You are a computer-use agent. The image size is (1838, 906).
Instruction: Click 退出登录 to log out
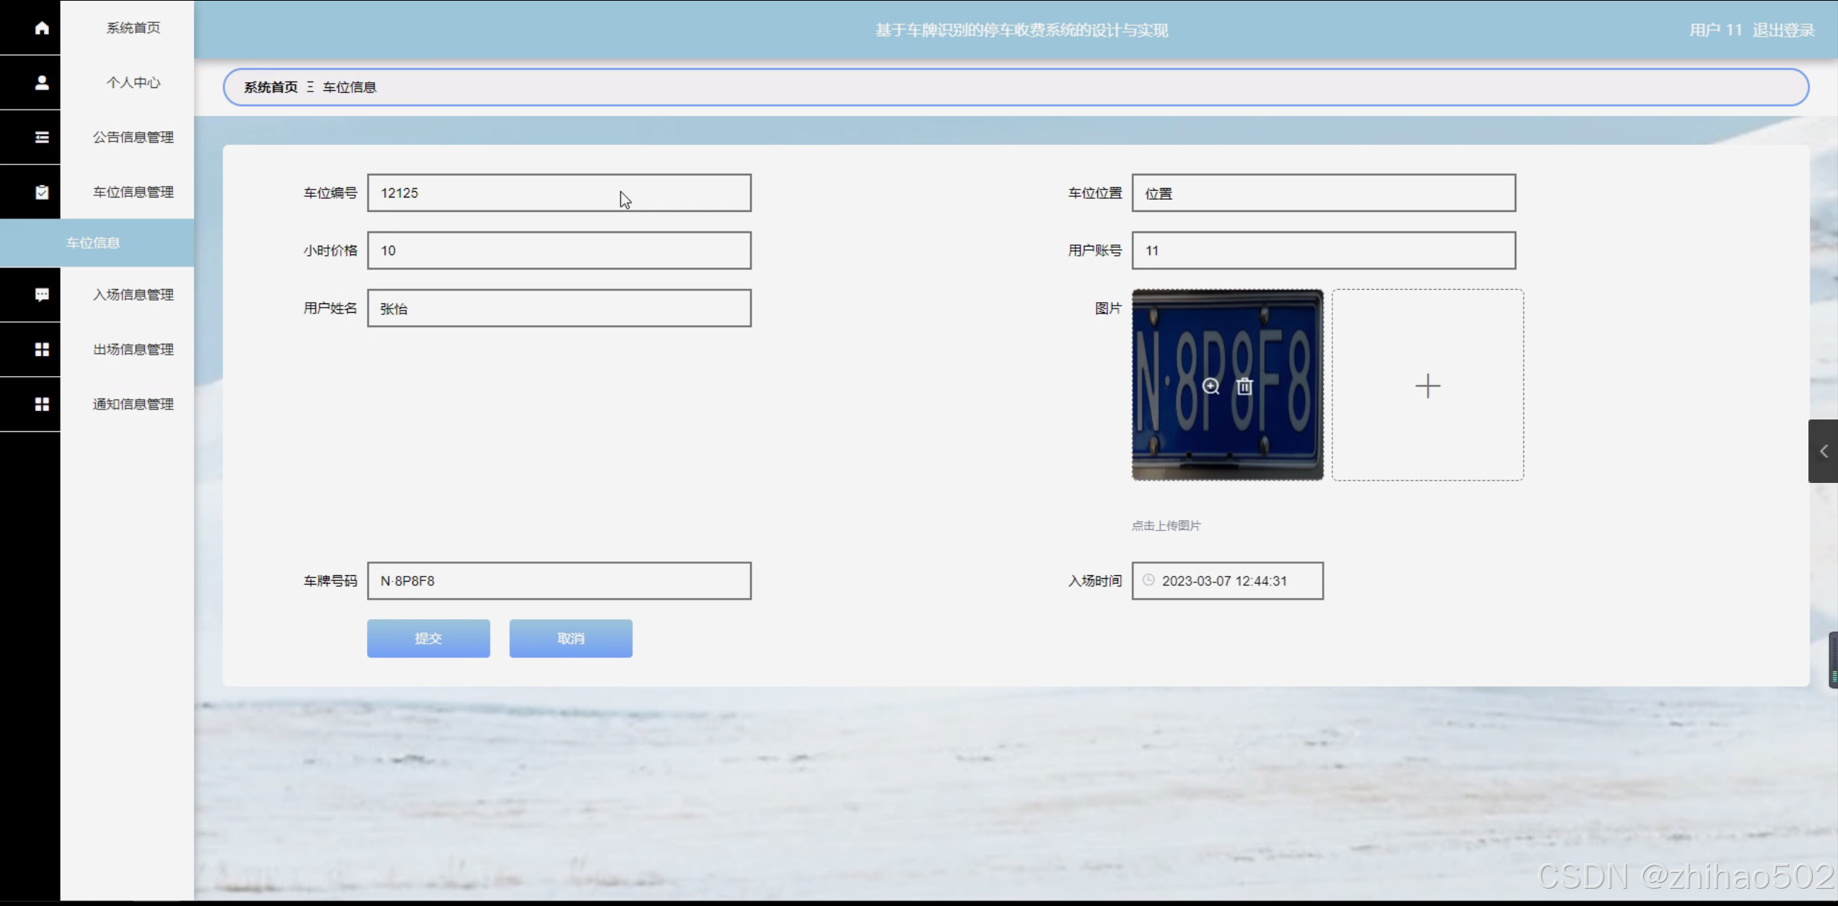pyautogui.click(x=1783, y=30)
